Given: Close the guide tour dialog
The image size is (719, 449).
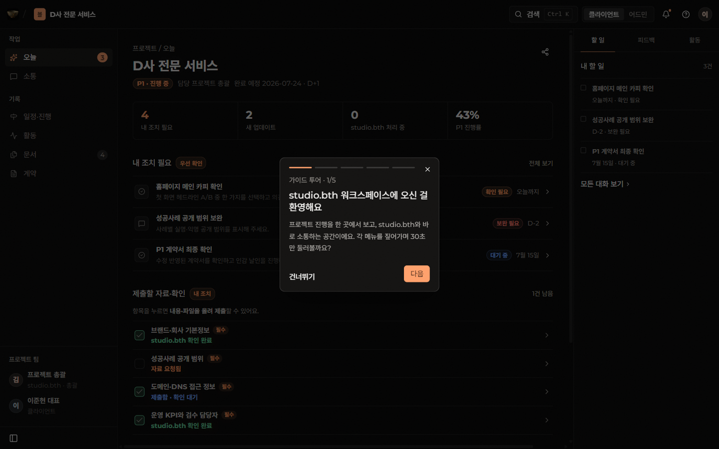Looking at the screenshot, I should coord(427,169).
